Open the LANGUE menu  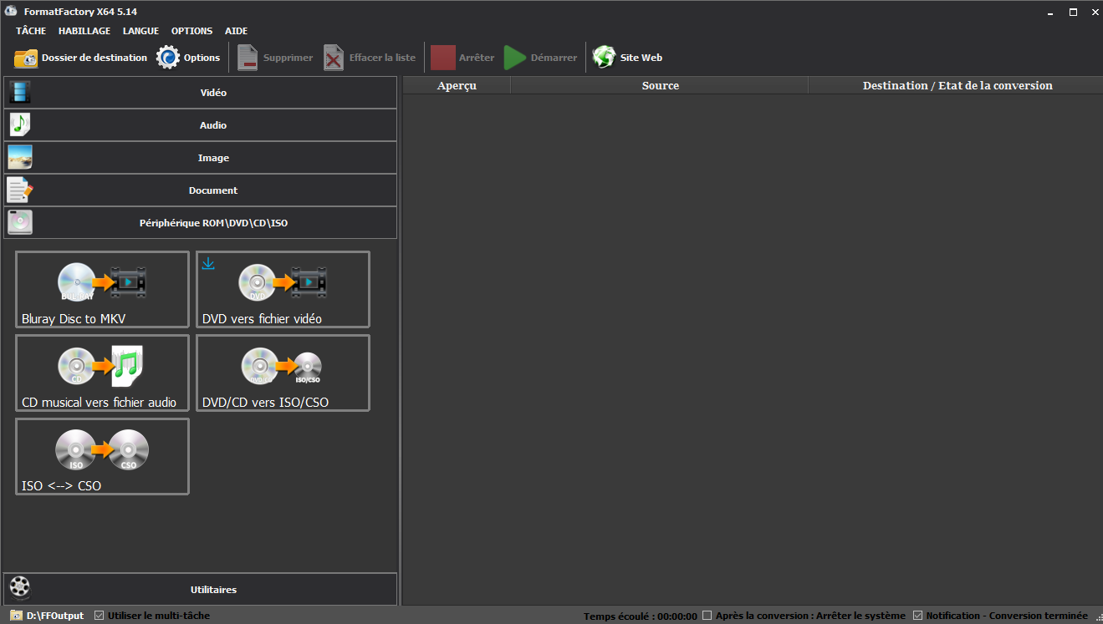[x=140, y=31]
